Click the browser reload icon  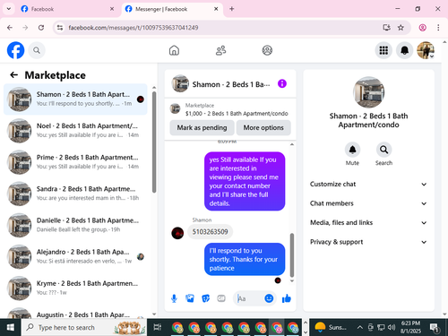tap(41, 28)
